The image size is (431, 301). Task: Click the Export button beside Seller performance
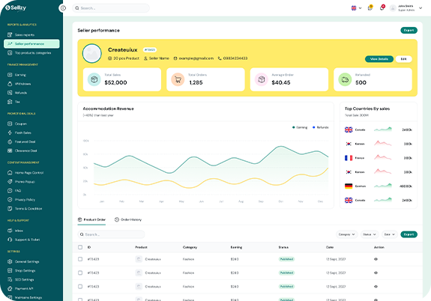pyautogui.click(x=409, y=30)
